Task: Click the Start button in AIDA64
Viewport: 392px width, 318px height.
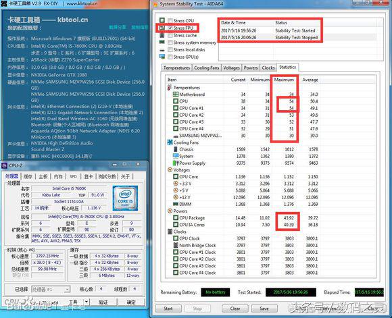Action: 168,309
